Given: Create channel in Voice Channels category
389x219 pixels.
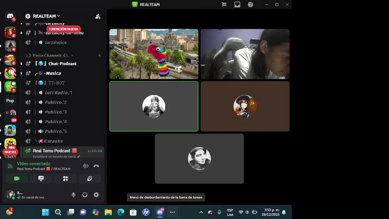Looking at the screenshot, I should [99, 55].
